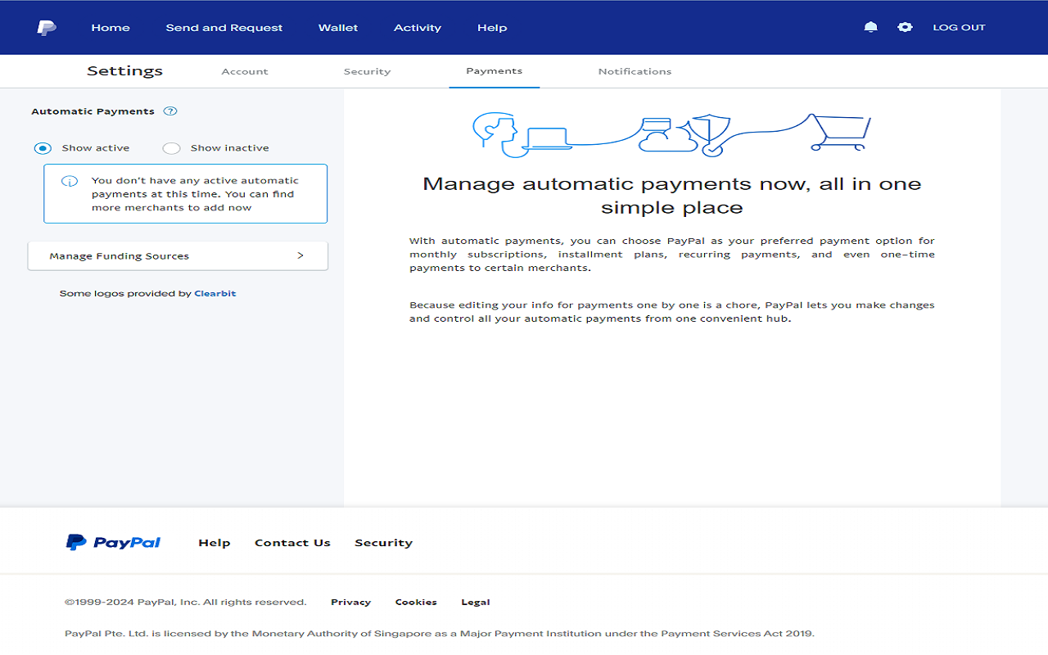Click the Settings page heading
Screen dimensions: 1048x655
[124, 71]
